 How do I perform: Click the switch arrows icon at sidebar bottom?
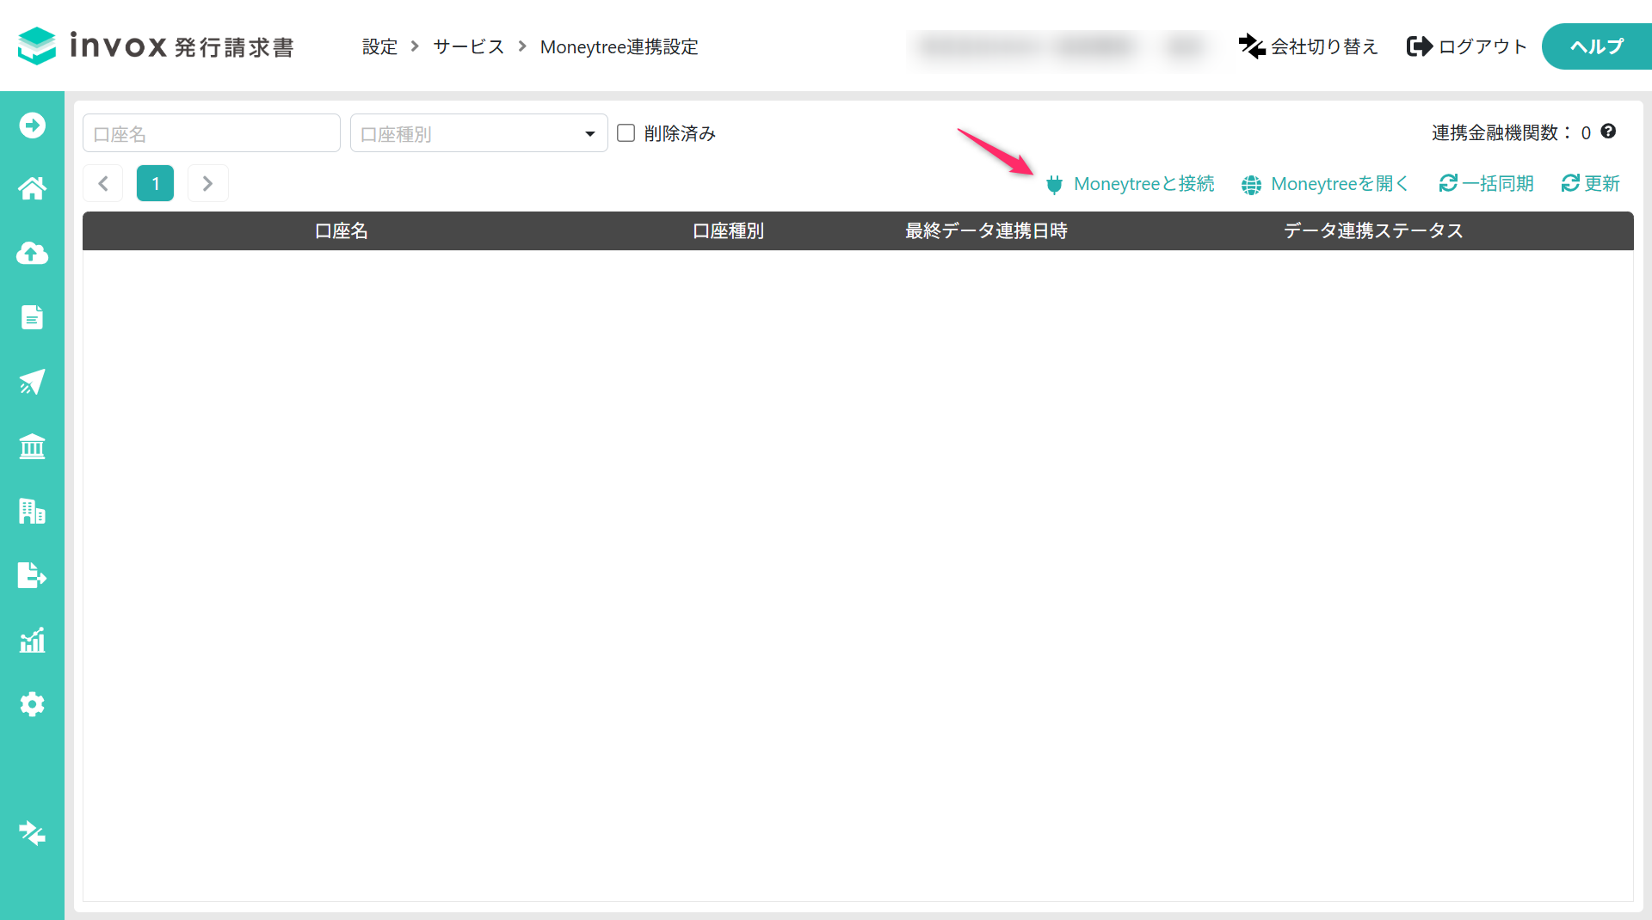tap(32, 833)
